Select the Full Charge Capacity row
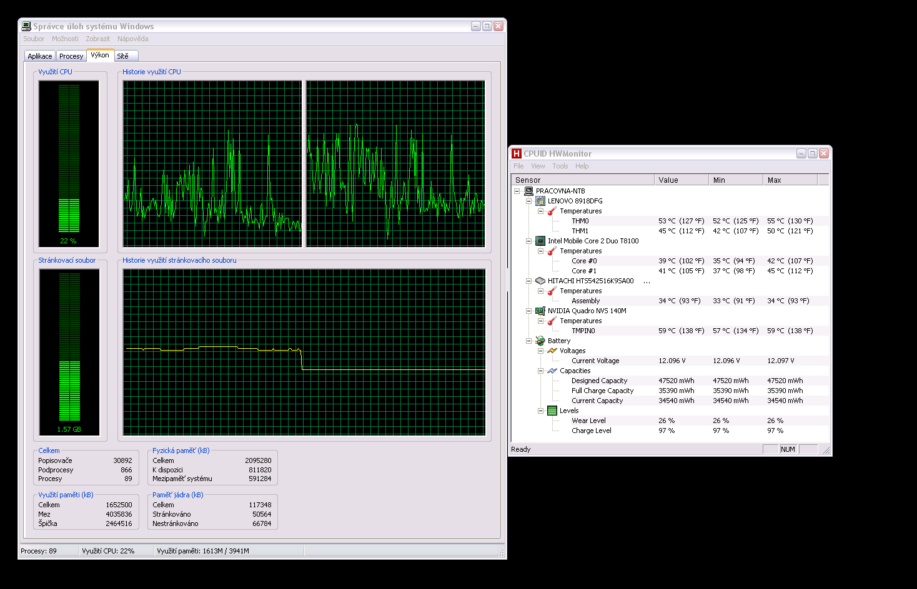Screen dimensions: 917x589 coord(671,391)
